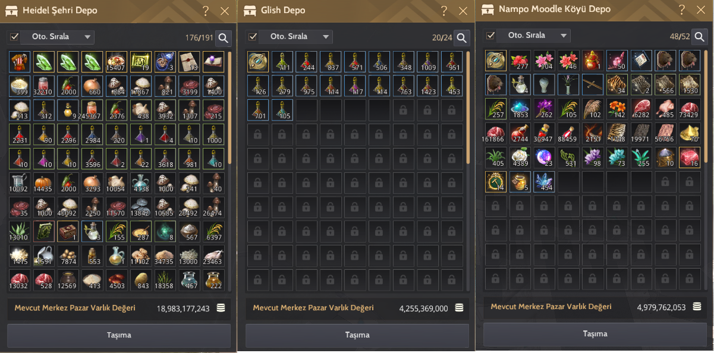Expand sort dropdown in Nampo Moodle Köyü Depo

(534, 36)
